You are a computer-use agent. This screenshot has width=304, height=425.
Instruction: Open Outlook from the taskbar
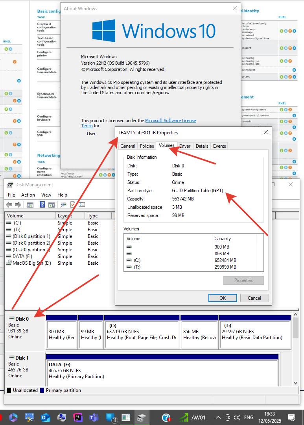click(x=46, y=418)
